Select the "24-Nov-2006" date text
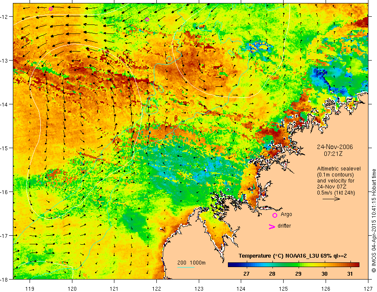 click(x=335, y=147)
